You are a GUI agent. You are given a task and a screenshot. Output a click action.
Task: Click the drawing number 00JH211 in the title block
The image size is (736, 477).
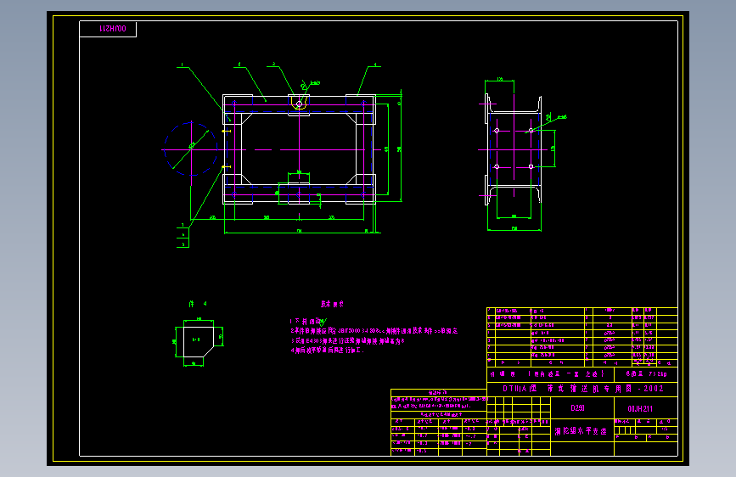(x=640, y=408)
